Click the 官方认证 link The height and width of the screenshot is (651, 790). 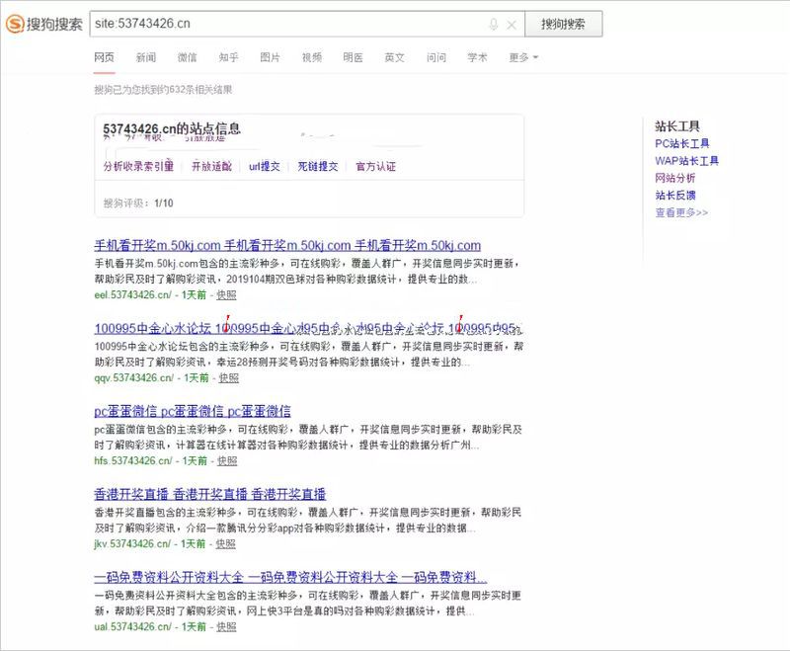click(376, 166)
